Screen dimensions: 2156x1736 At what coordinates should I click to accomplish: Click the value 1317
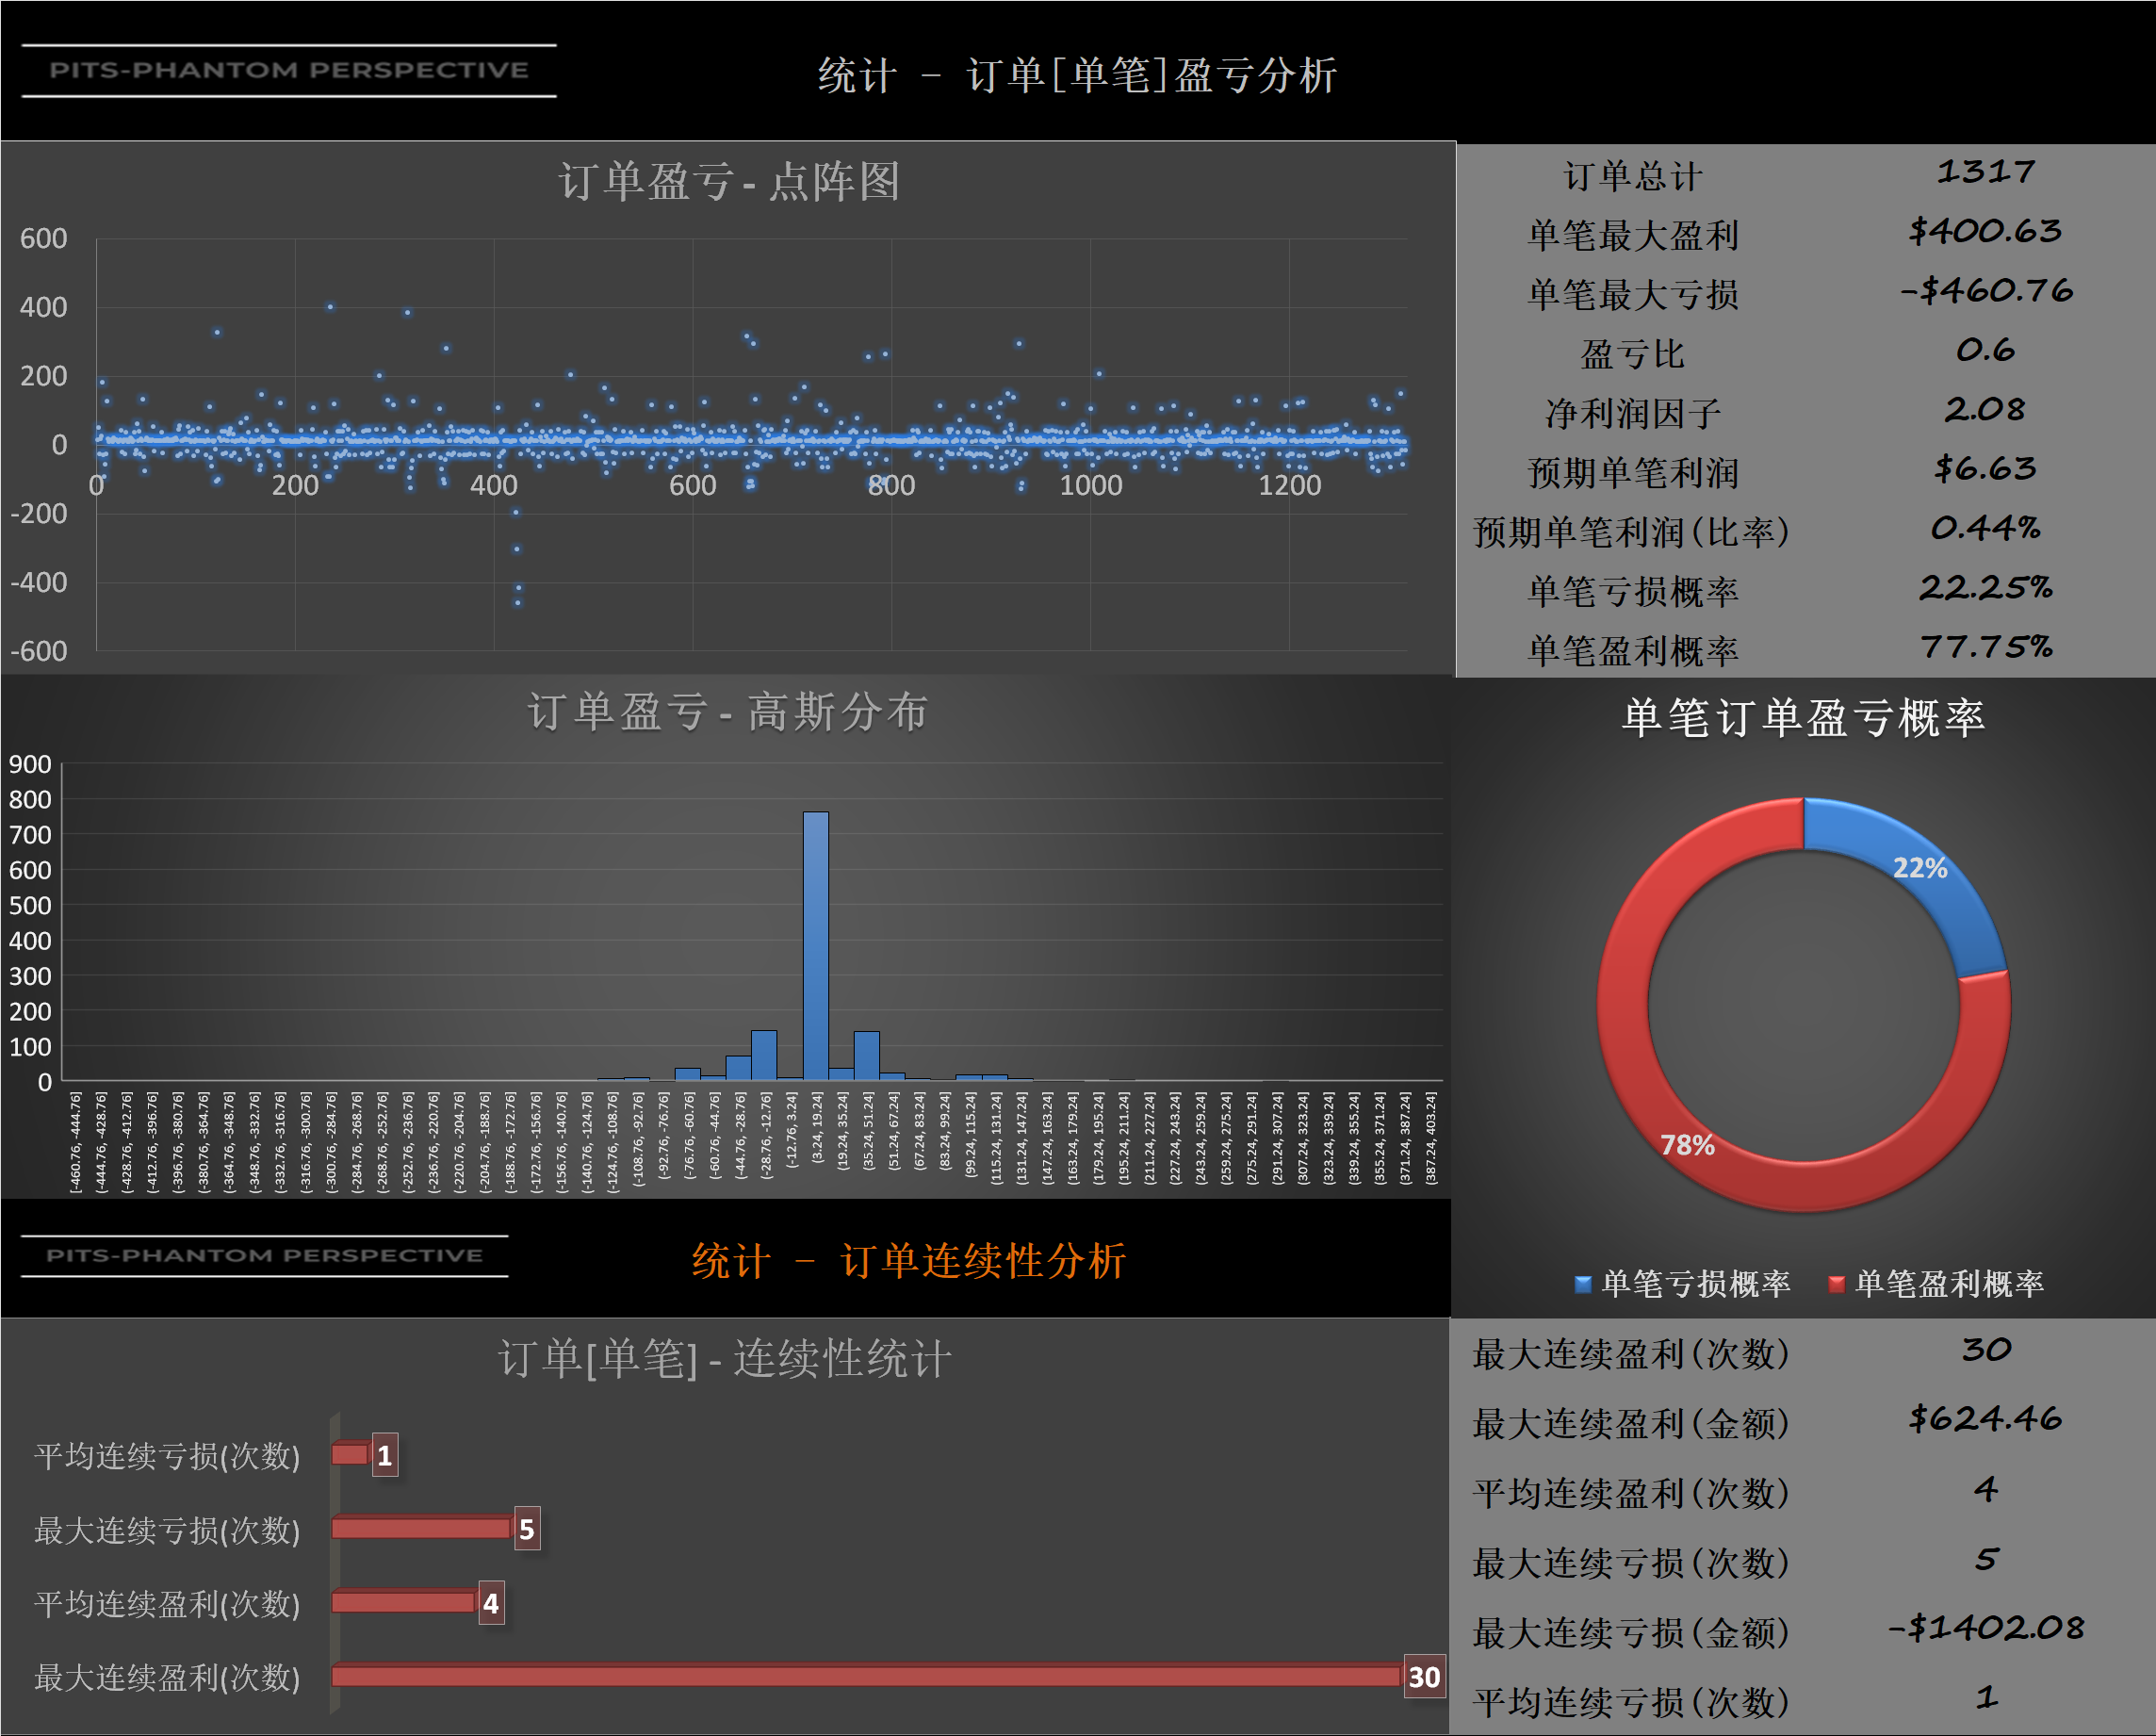tap(1985, 172)
